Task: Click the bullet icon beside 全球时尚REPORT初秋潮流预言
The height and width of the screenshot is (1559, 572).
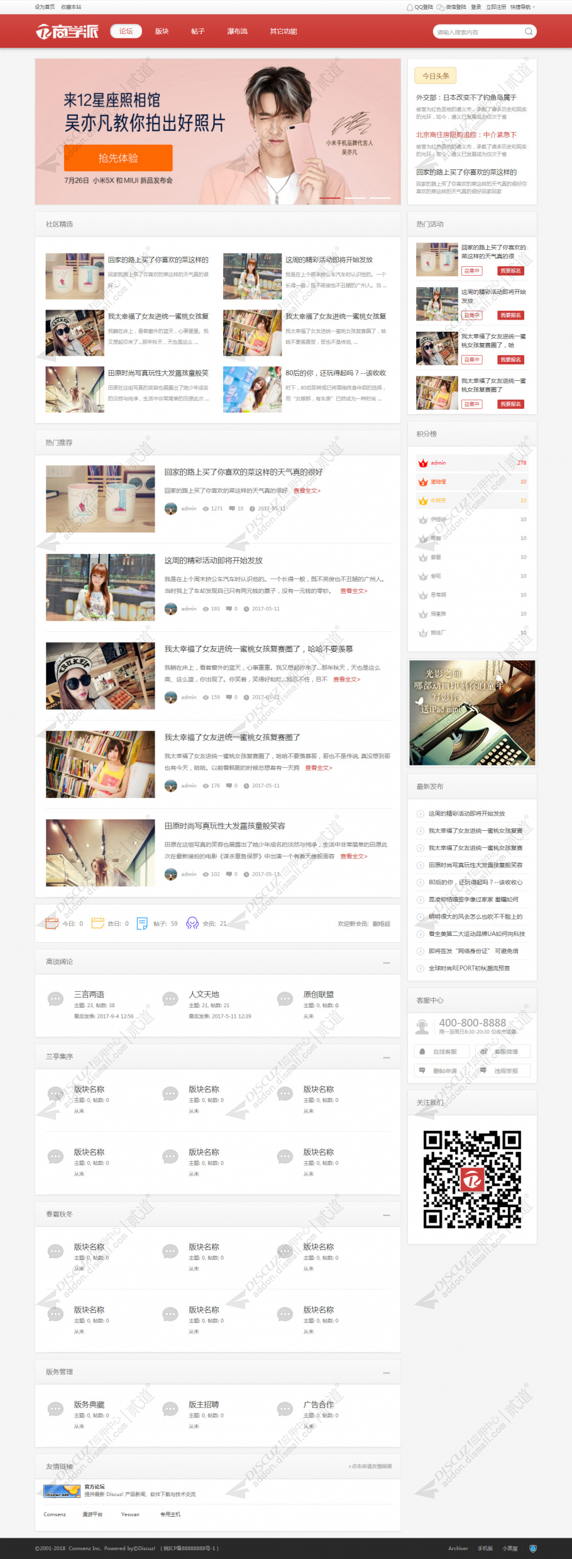Action: [421, 968]
